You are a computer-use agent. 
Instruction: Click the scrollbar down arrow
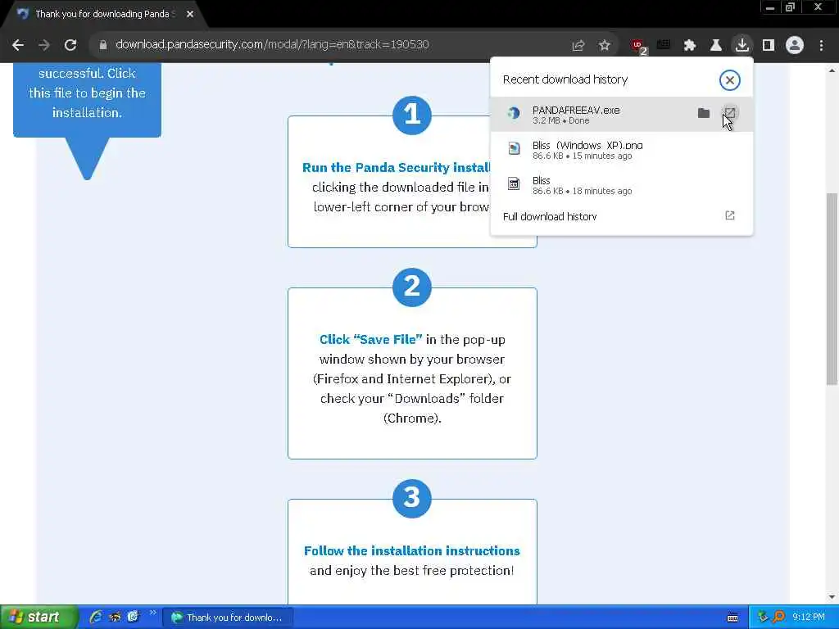pos(832,597)
